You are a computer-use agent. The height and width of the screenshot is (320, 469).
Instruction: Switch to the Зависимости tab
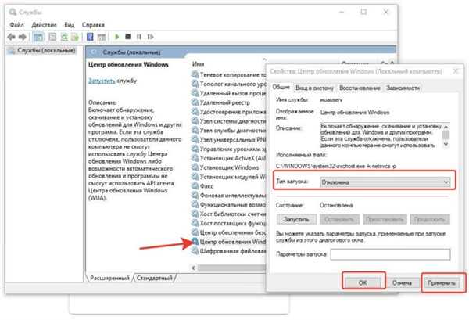click(x=403, y=88)
